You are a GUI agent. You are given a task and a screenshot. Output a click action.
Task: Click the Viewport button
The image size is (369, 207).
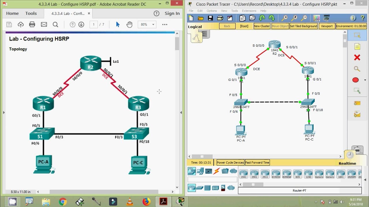pyautogui.click(x=327, y=26)
